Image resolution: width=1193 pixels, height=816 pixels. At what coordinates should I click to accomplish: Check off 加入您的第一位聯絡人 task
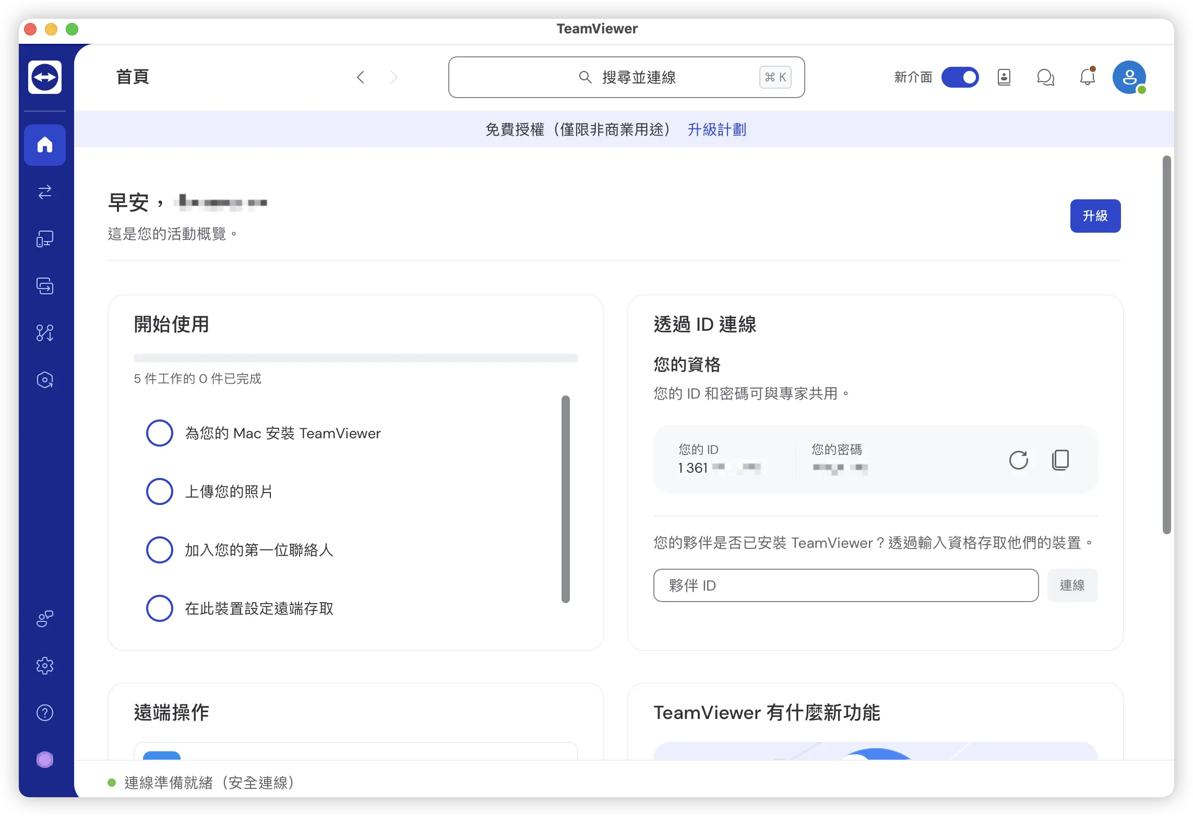point(160,550)
